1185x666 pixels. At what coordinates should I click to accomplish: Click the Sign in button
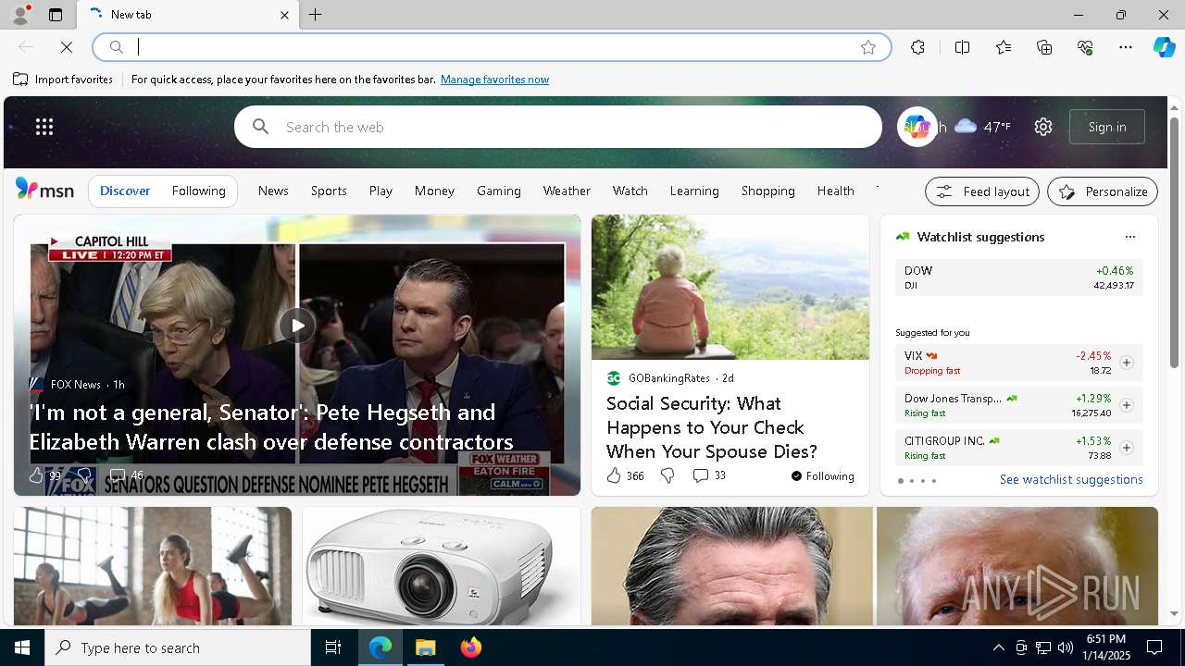coord(1107,127)
